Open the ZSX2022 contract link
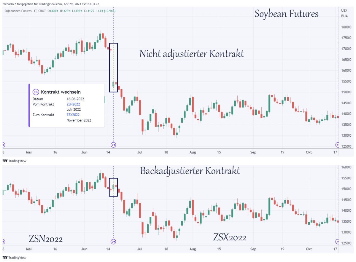Image resolution: width=356 pixels, height=262 pixels. tap(73, 115)
